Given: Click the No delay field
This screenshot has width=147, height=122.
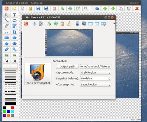Looking at the screenshot, I should [x=94, y=78].
